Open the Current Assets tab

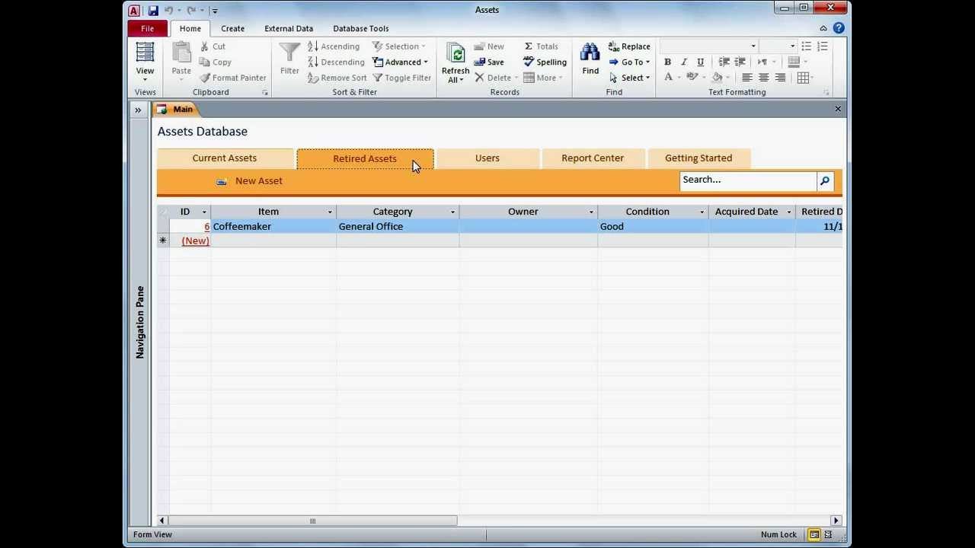(x=225, y=158)
